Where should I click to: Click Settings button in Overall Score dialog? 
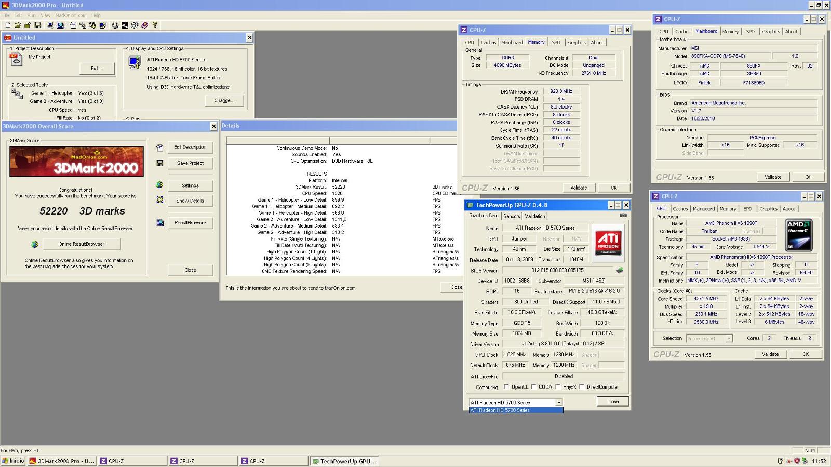190,185
